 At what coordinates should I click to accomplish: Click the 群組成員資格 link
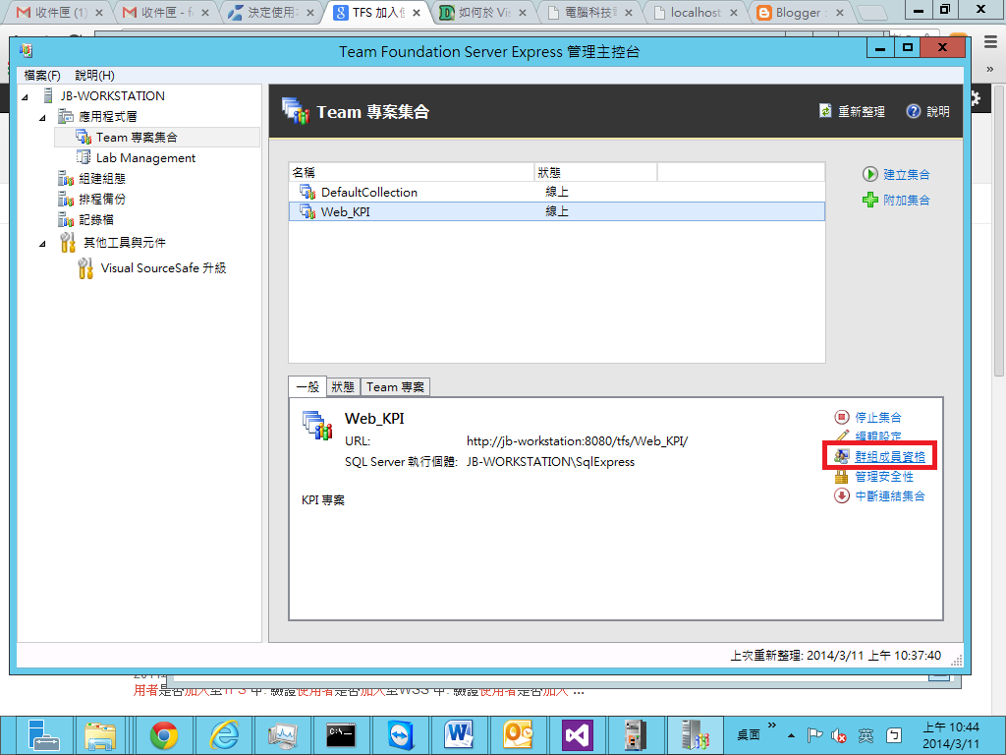pos(890,456)
